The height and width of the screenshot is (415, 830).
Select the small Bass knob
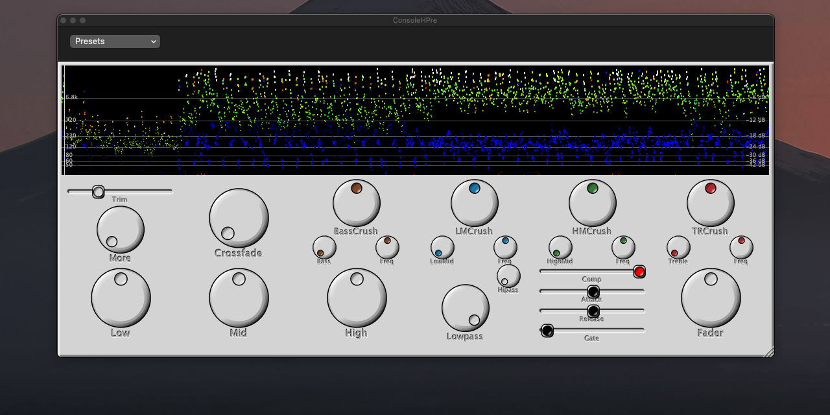324,248
